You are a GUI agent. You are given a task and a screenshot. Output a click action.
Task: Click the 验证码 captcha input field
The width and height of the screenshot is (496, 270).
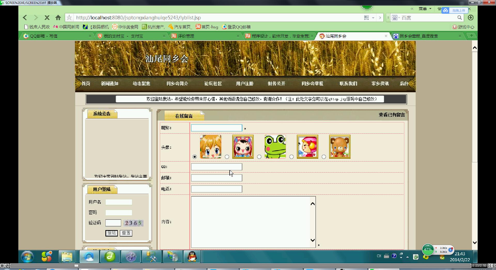pyautogui.click(x=113, y=223)
